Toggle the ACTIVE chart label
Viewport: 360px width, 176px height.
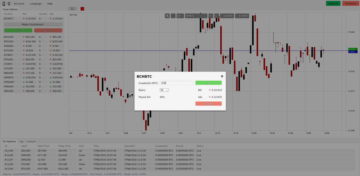73,15
